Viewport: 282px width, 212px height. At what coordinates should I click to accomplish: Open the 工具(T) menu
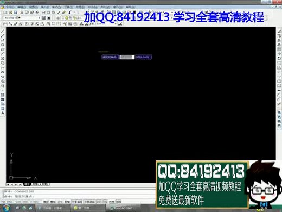(x=68, y=7)
